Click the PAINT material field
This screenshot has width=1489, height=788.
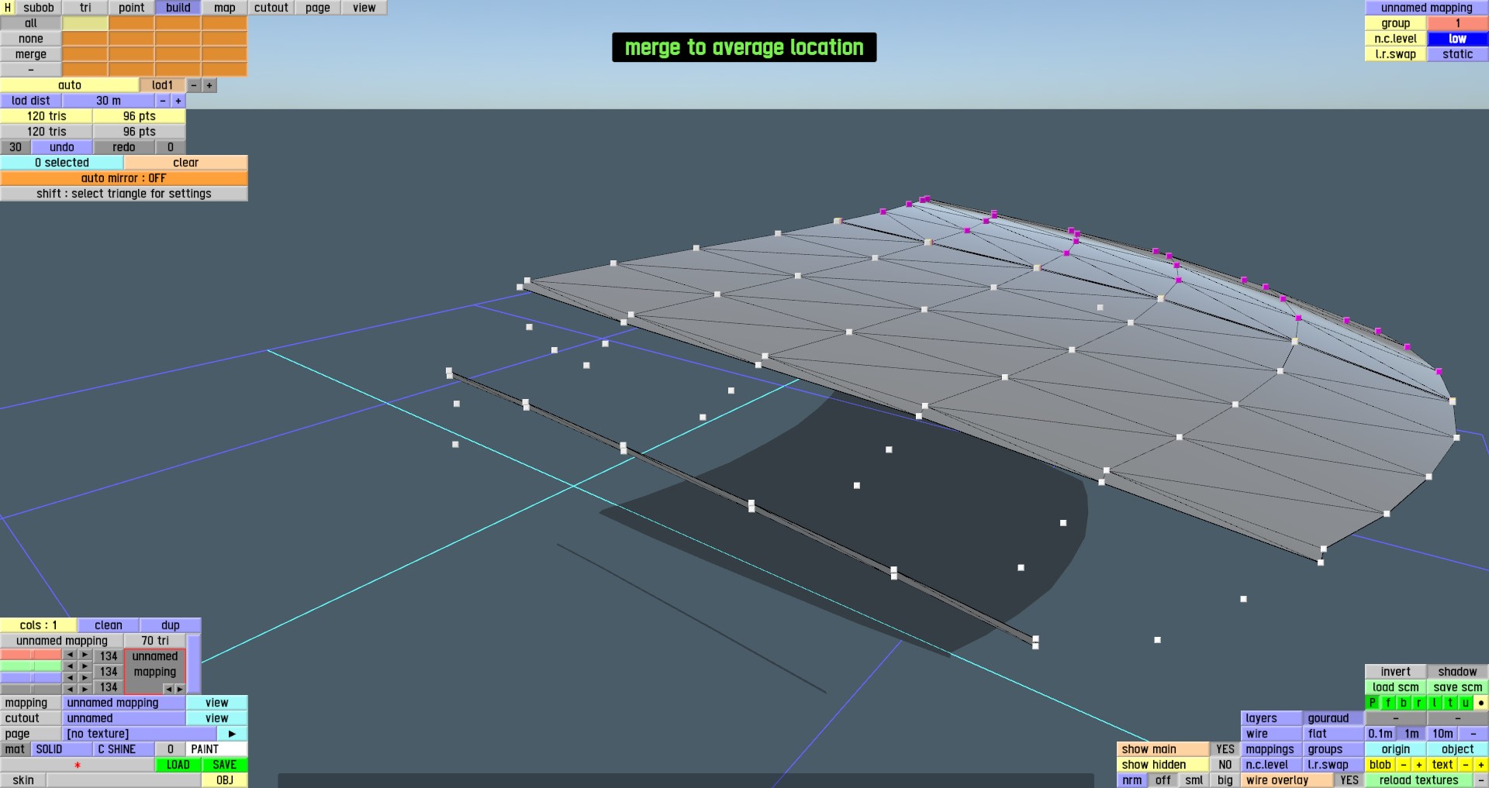[x=217, y=749]
